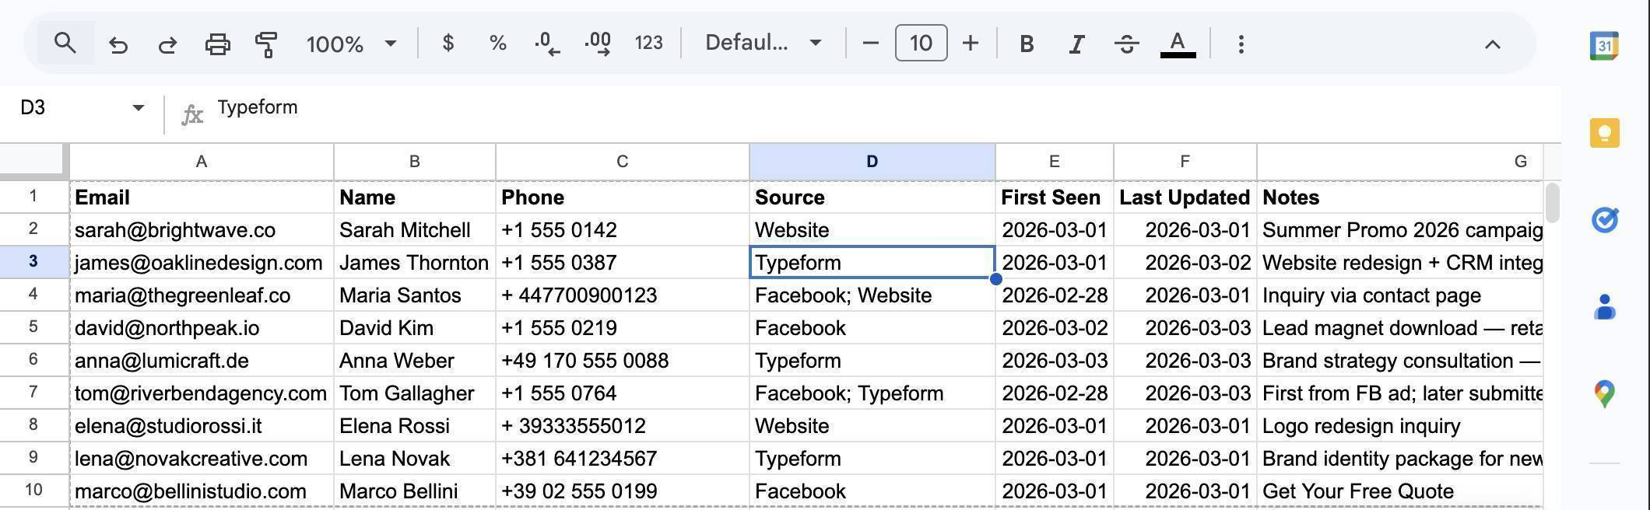1650x510 pixels.
Task: Select cell tom@riverbendagency.com
Action: [x=202, y=393]
